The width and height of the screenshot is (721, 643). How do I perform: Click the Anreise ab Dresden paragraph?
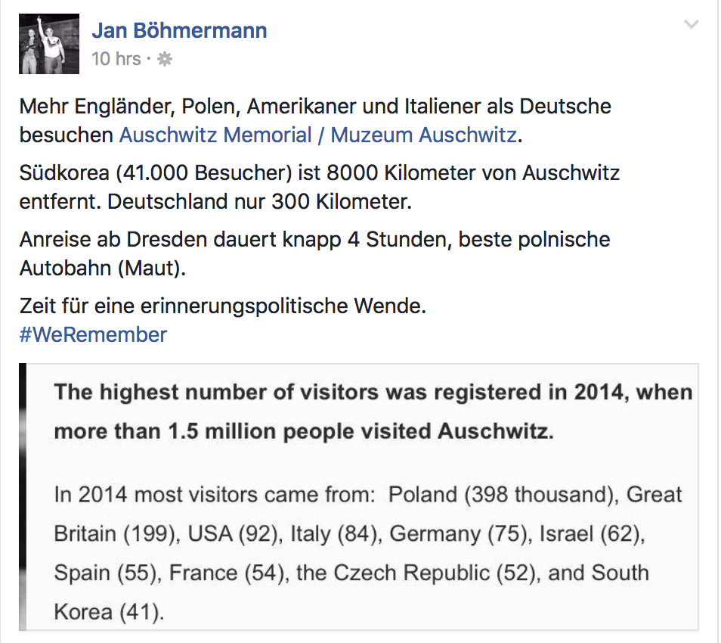pos(315,253)
